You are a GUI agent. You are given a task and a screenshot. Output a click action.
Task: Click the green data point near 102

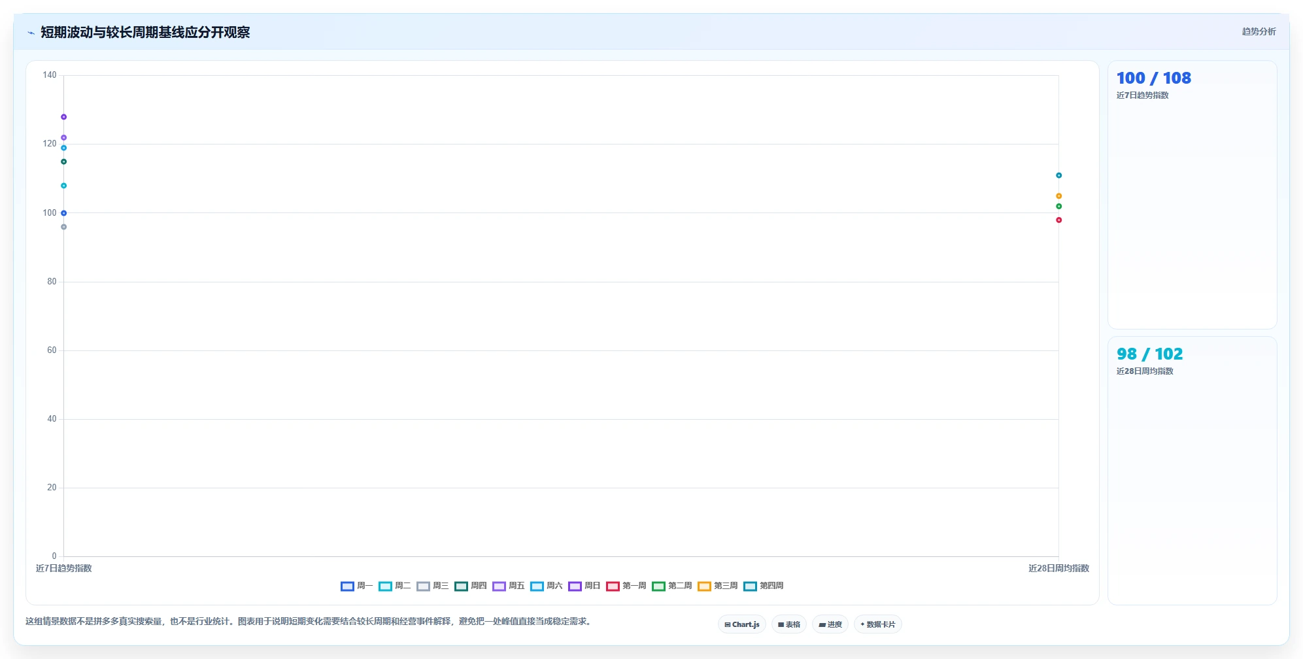[x=1058, y=206]
